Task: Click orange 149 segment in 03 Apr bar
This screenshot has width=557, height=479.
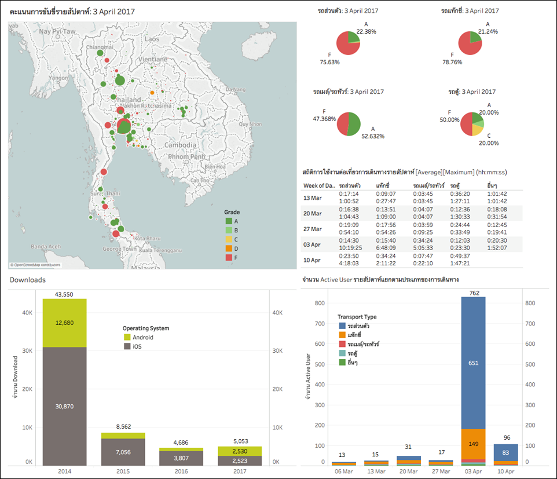Action: coord(481,444)
